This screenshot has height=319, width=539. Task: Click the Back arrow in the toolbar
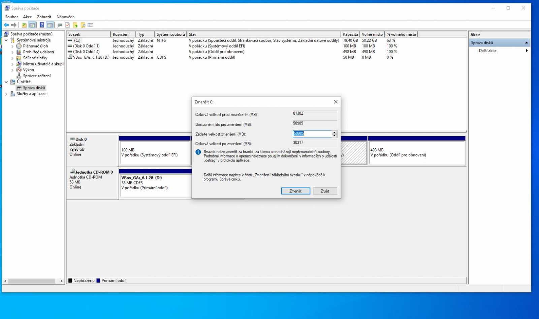tap(6, 25)
